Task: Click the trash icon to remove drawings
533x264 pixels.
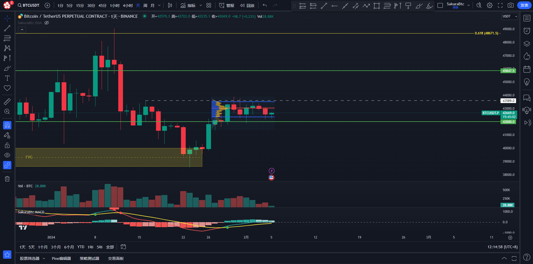Action: click(x=7, y=179)
